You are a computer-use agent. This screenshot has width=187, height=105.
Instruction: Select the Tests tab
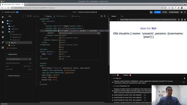[x=122, y=16]
